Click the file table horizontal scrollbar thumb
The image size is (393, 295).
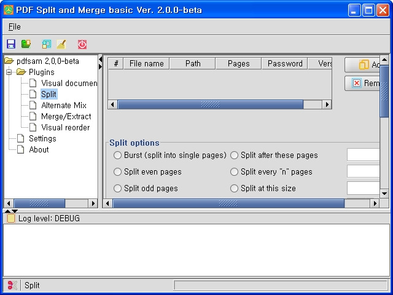click(211, 104)
